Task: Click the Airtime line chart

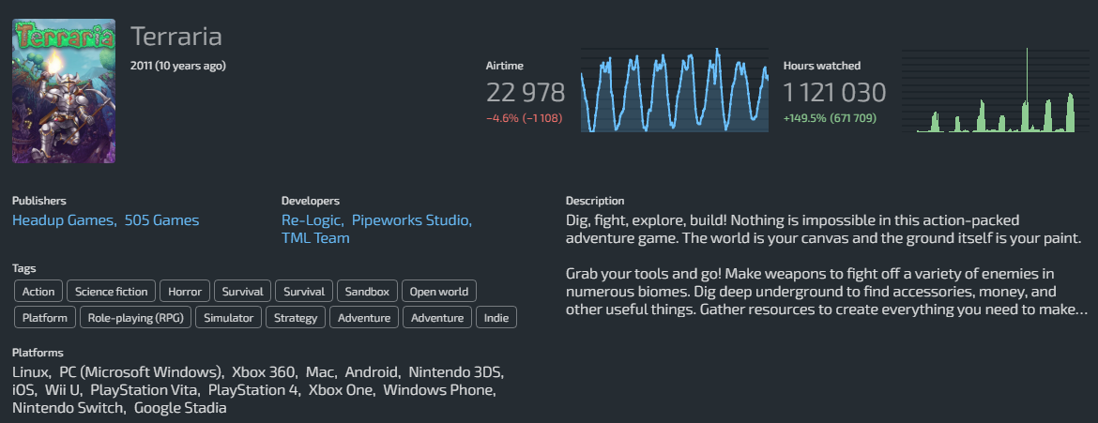Action: click(x=675, y=90)
